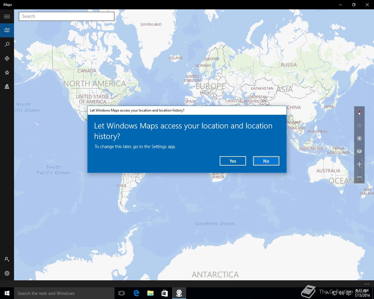Click the PHILIPPINES map label
The image size is (374, 299).
pyautogui.click(x=318, y=131)
